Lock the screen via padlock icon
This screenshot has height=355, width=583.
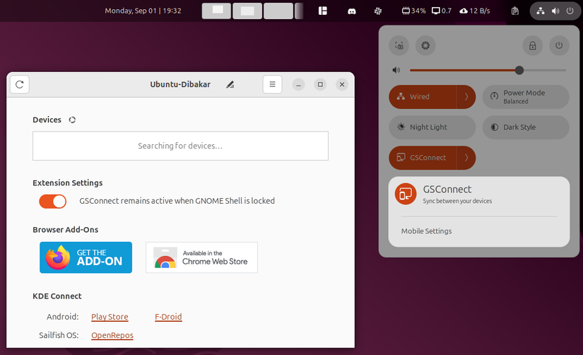click(533, 46)
